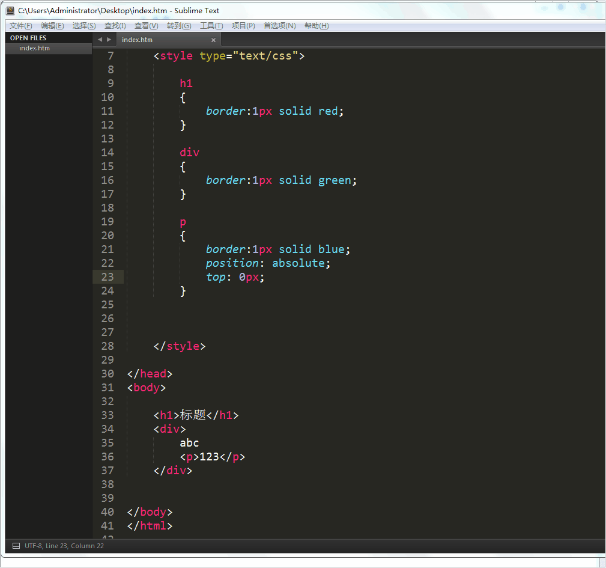This screenshot has height=568, width=606.
Task: Click line number 23 in gutter
Action: click(108, 277)
